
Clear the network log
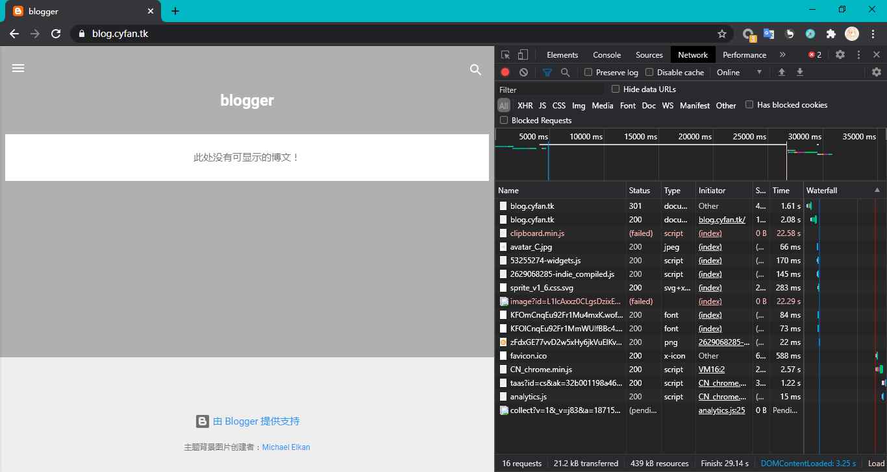point(523,73)
